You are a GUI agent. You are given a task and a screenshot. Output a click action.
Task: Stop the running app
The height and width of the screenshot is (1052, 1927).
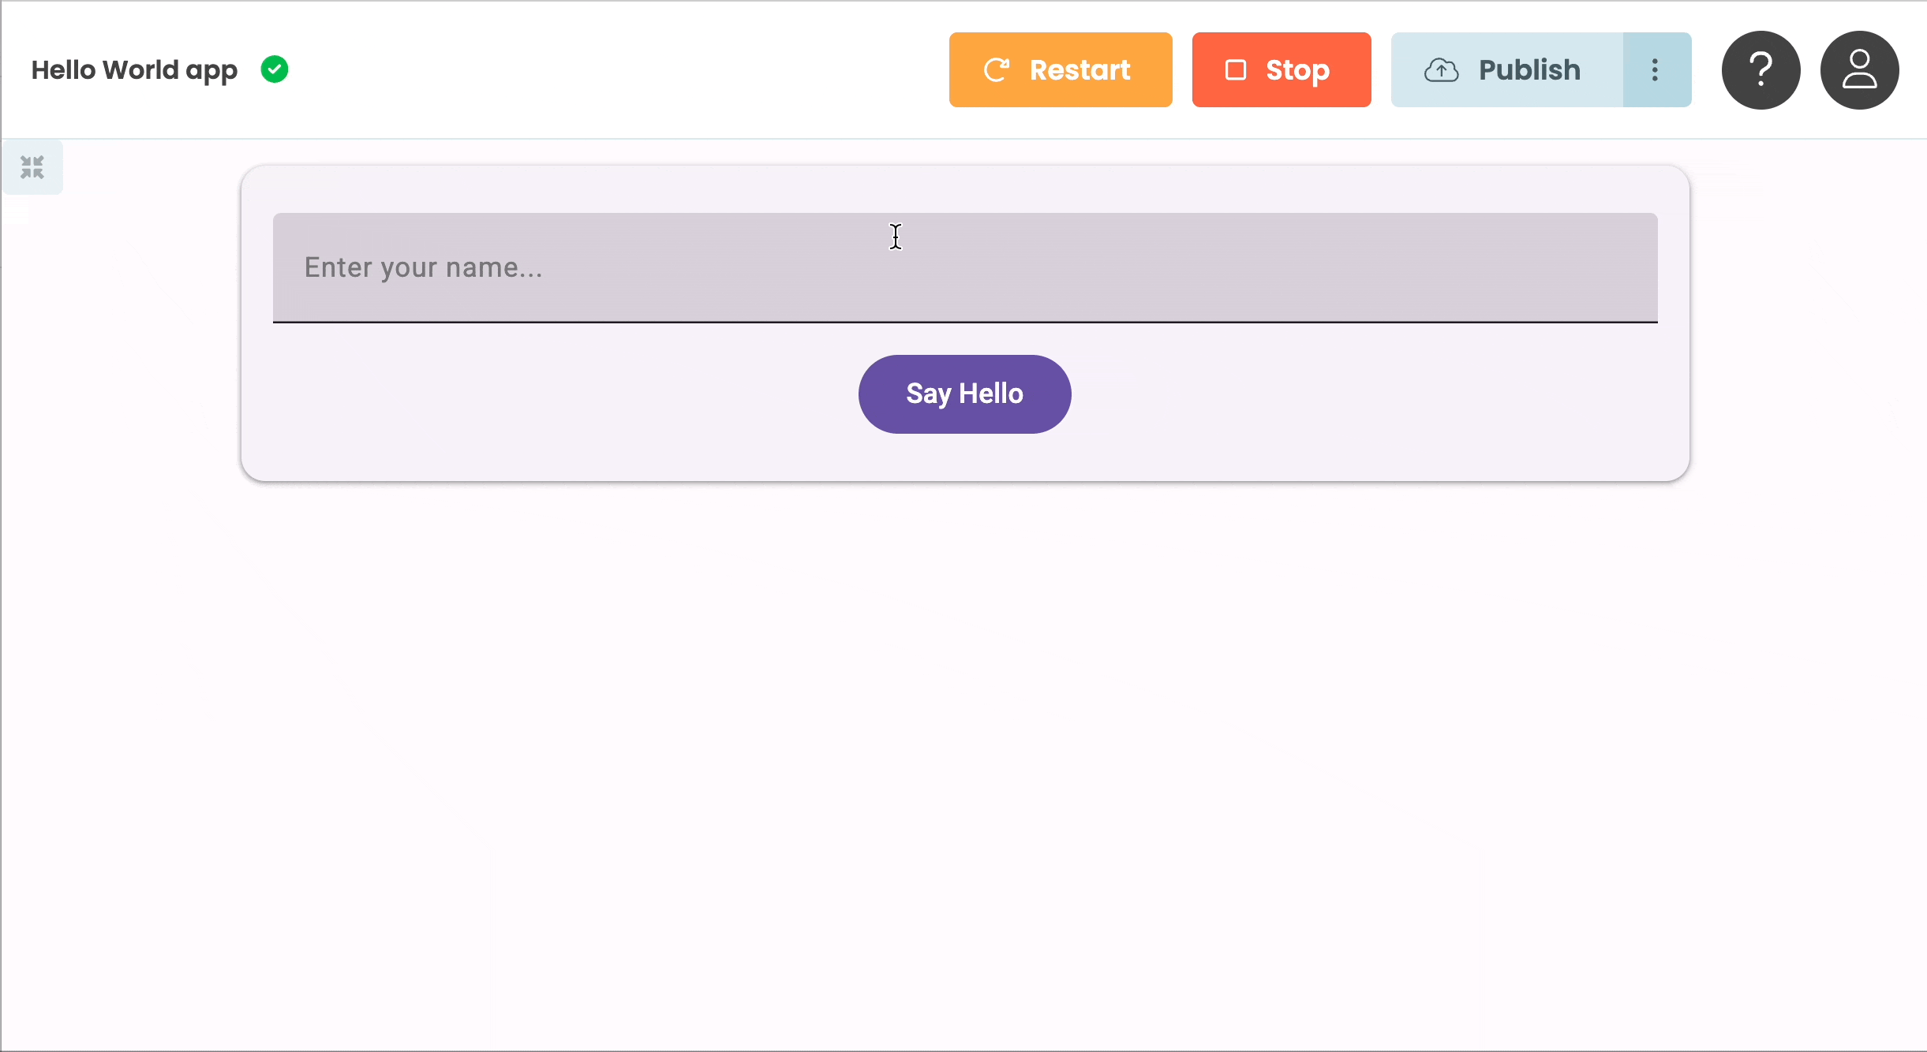click(x=1280, y=69)
